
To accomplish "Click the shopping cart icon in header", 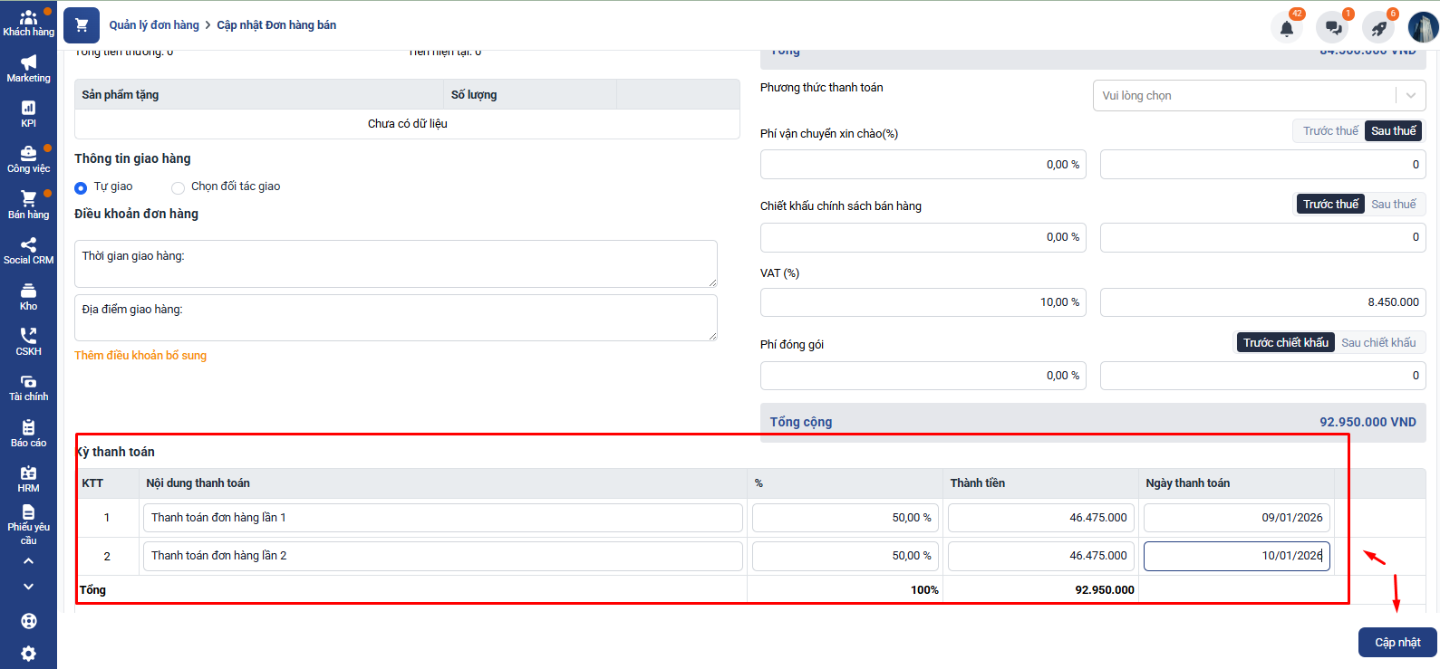I will pos(82,25).
